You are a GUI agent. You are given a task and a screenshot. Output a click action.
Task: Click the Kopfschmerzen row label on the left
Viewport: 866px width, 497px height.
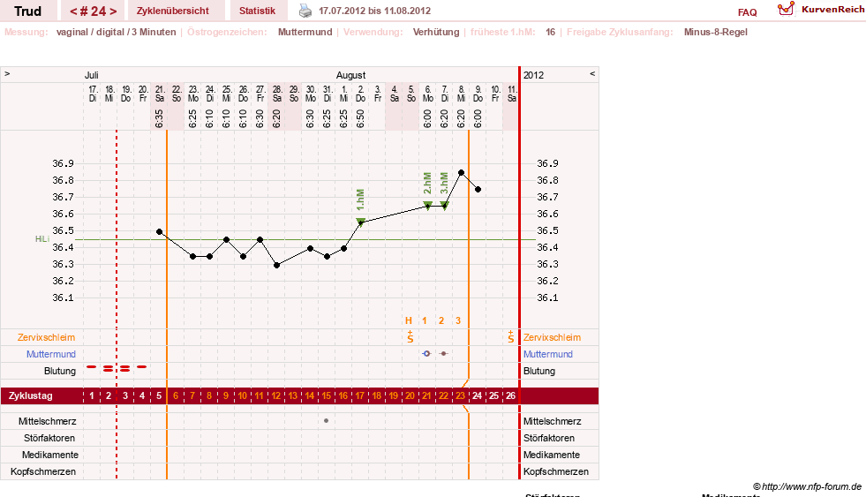[43, 471]
